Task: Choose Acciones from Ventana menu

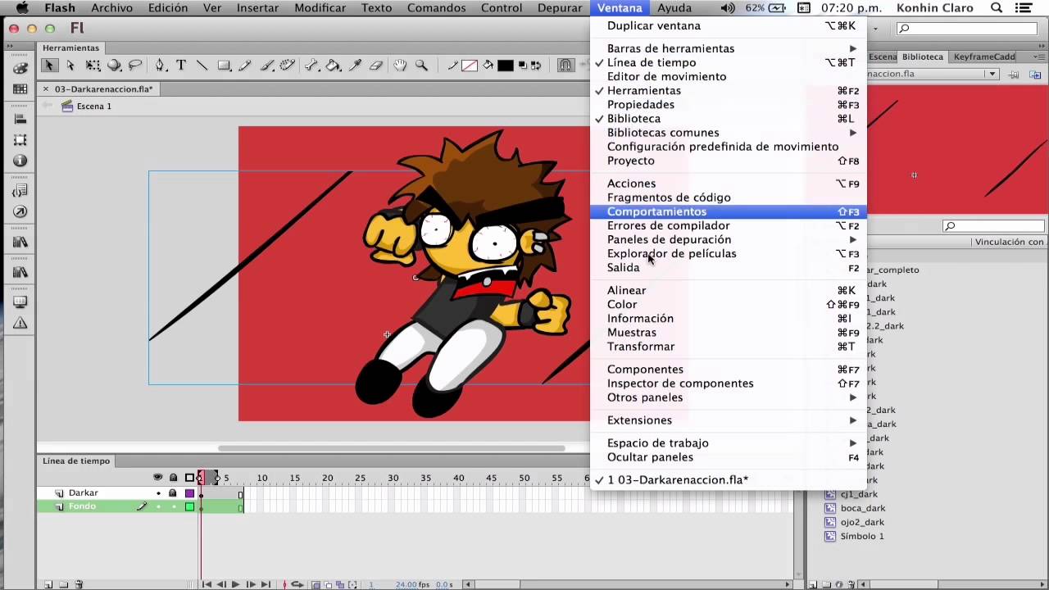Action: (728, 184)
